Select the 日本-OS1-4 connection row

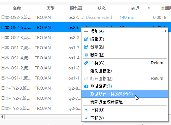(x=41, y=58)
